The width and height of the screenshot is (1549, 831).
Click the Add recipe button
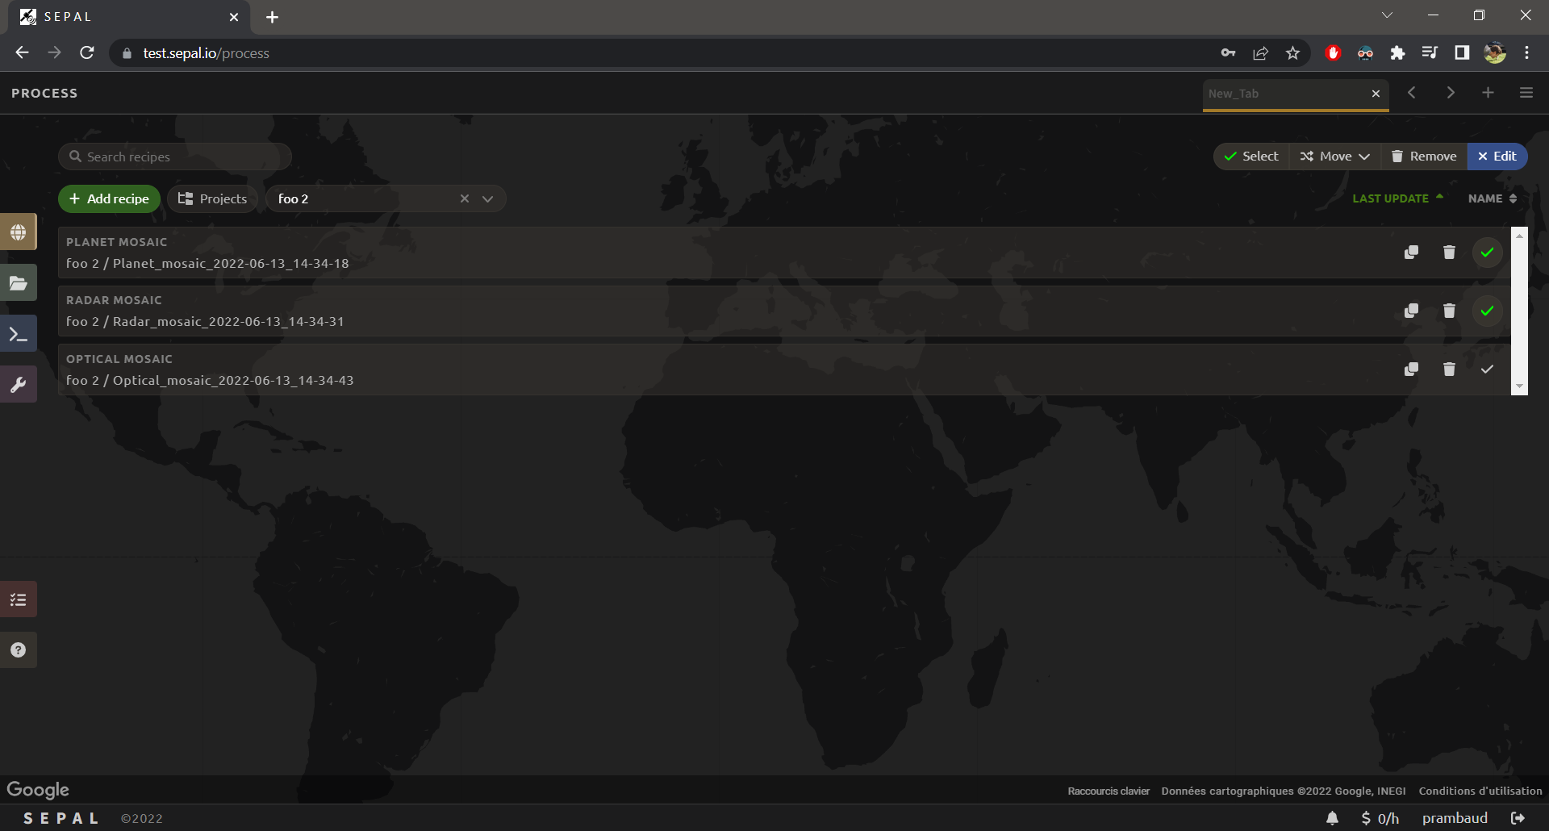click(109, 199)
